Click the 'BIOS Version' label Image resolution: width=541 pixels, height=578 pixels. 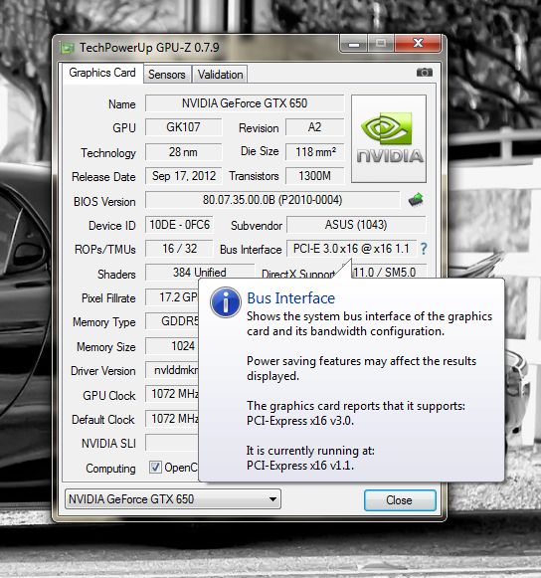click(104, 202)
